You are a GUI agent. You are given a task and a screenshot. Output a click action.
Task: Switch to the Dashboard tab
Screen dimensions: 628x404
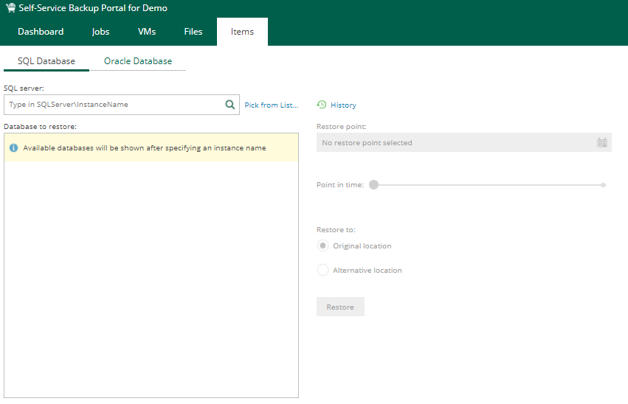tap(41, 32)
